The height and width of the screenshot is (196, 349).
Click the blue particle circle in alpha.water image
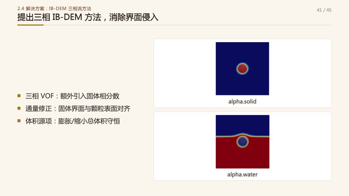[x=243, y=142]
